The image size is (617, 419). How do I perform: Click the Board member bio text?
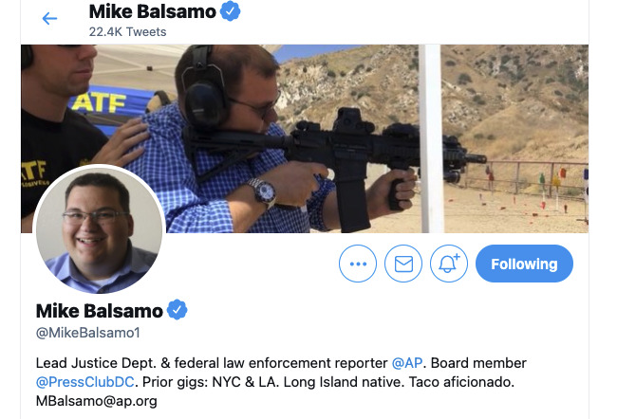tap(479, 363)
